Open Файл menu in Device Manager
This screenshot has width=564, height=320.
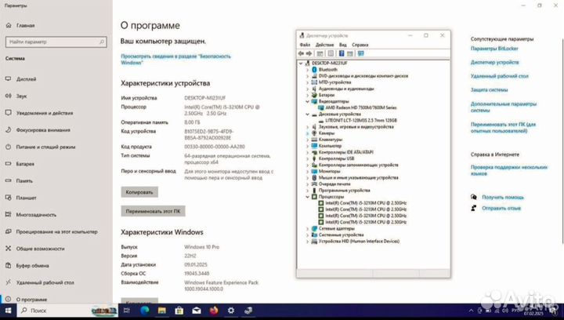click(305, 45)
